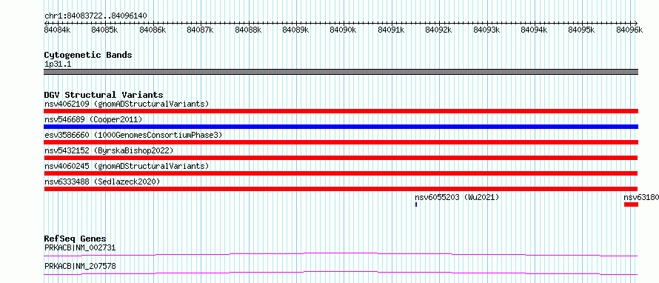Open nsv6055203 Wu2021 variant label
659x283 pixels.
pyautogui.click(x=457, y=197)
